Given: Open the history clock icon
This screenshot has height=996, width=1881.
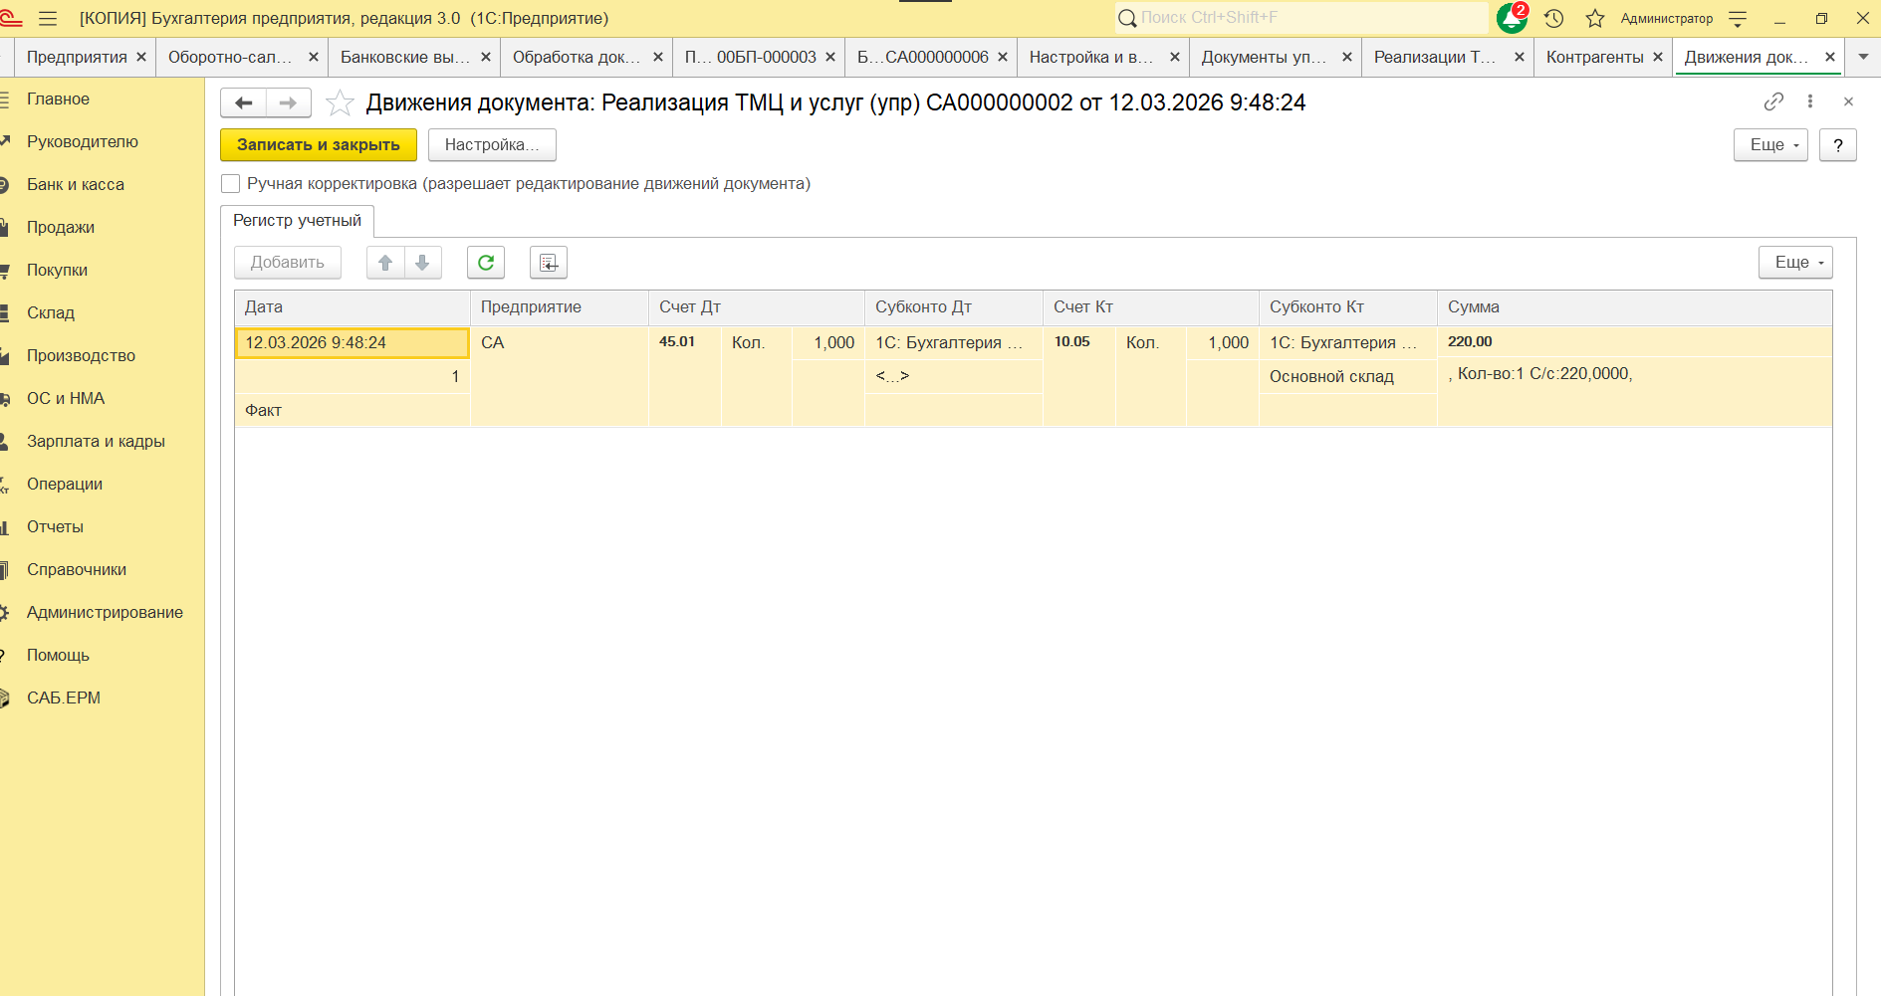Looking at the screenshot, I should click(1554, 18).
